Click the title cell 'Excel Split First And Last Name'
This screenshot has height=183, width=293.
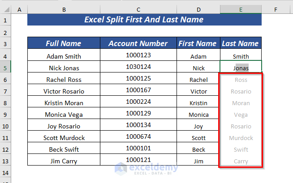pos(144,20)
